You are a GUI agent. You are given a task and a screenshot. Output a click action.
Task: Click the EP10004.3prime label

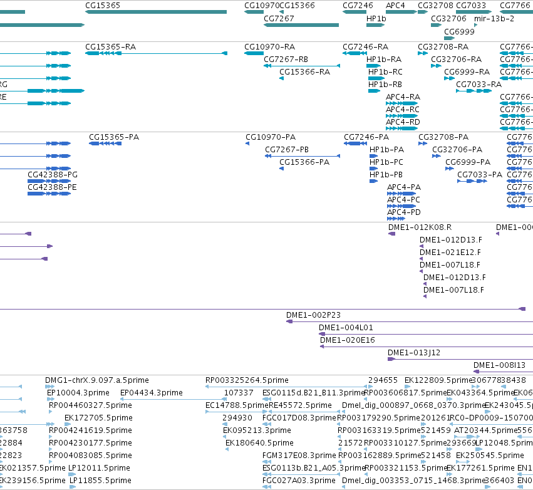click(x=78, y=393)
